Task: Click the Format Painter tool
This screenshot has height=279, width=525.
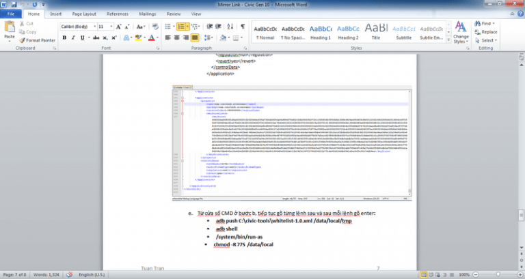Action: [x=38, y=40]
